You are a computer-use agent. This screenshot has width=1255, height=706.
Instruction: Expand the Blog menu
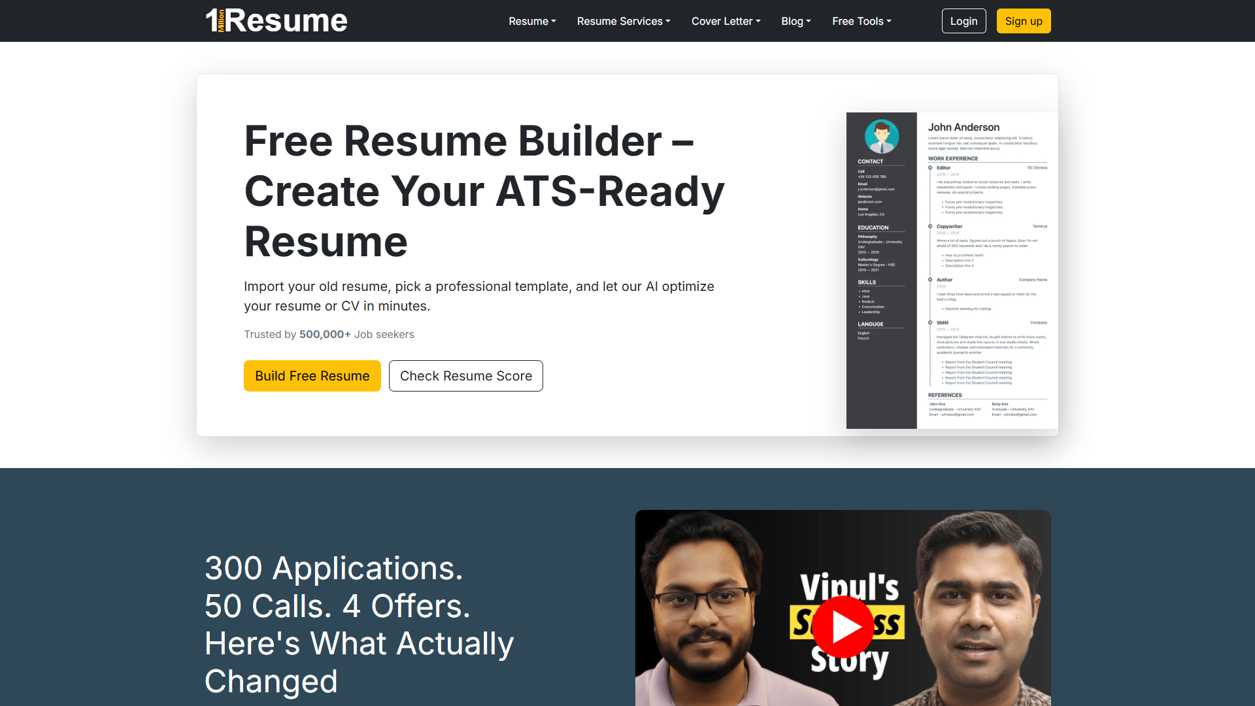pos(795,21)
